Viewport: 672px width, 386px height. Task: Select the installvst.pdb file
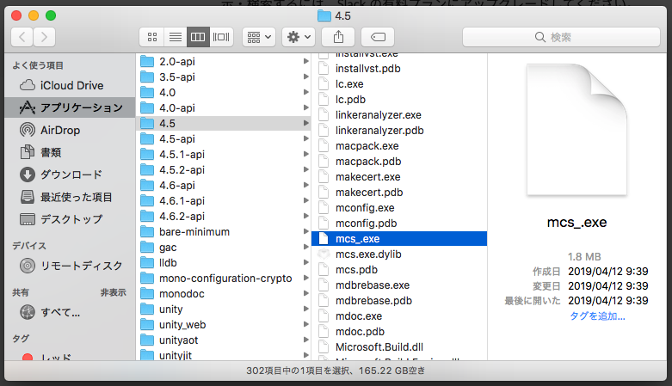point(399,69)
